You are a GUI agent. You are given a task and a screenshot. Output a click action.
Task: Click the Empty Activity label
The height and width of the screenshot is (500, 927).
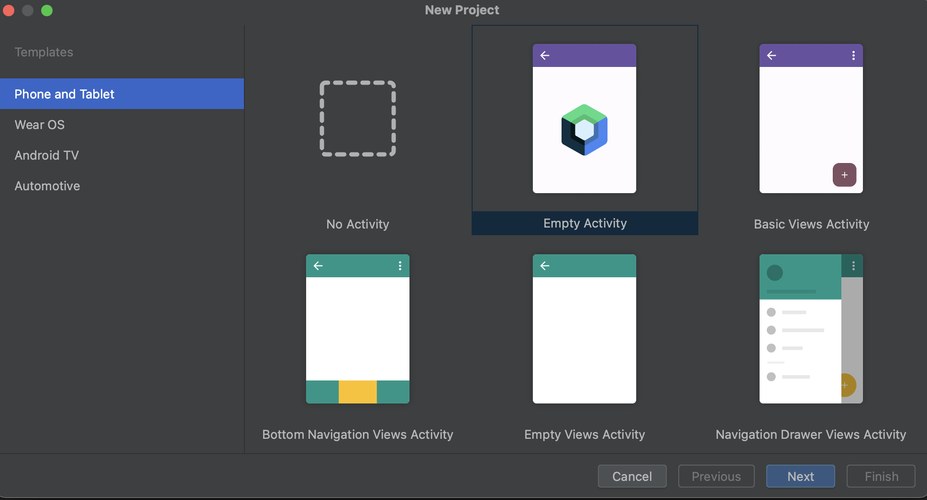585,223
